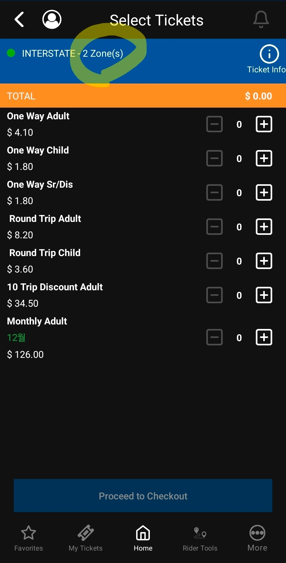Open the Favorites tab

(x=29, y=538)
